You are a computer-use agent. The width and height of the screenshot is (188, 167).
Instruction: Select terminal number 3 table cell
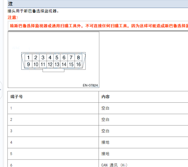click(53, 131)
